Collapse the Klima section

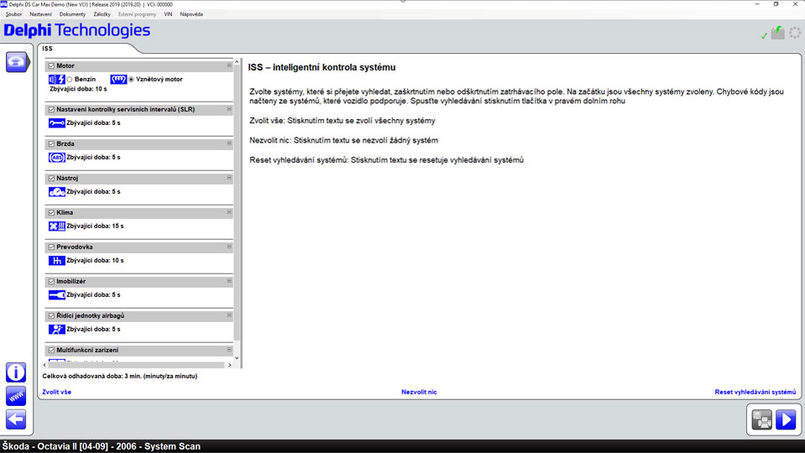pyautogui.click(x=229, y=212)
